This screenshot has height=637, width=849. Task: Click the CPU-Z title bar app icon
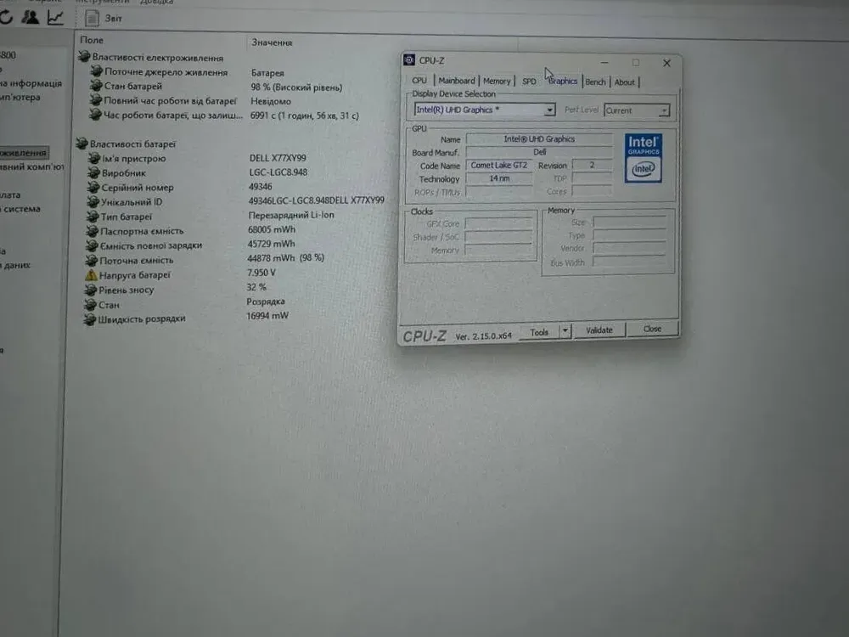(x=408, y=60)
